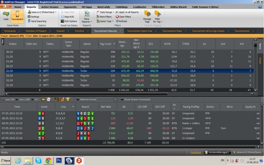Open the Start menu
The width and height of the screenshot is (264, 165).
pyautogui.click(x=6, y=160)
